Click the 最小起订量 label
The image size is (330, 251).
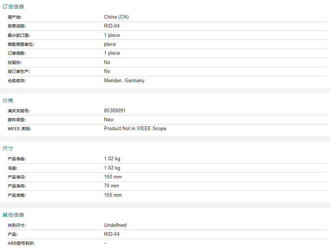click(x=19, y=35)
